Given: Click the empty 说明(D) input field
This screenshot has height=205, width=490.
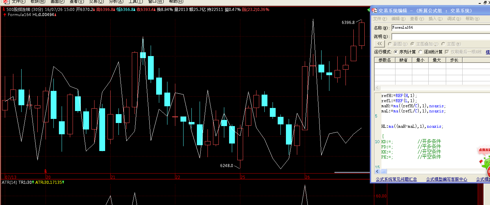Looking at the screenshot, I should point(441,36).
